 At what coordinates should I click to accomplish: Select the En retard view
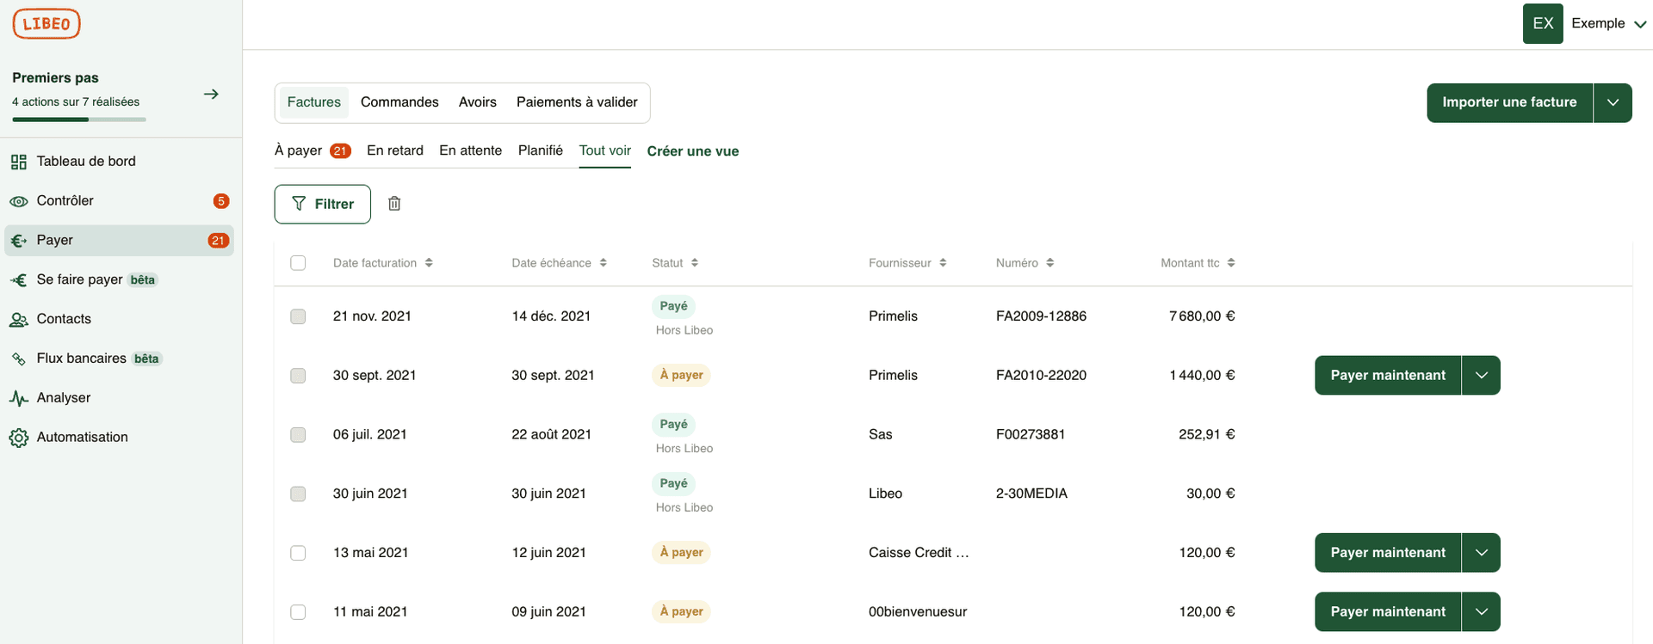click(x=395, y=150)
